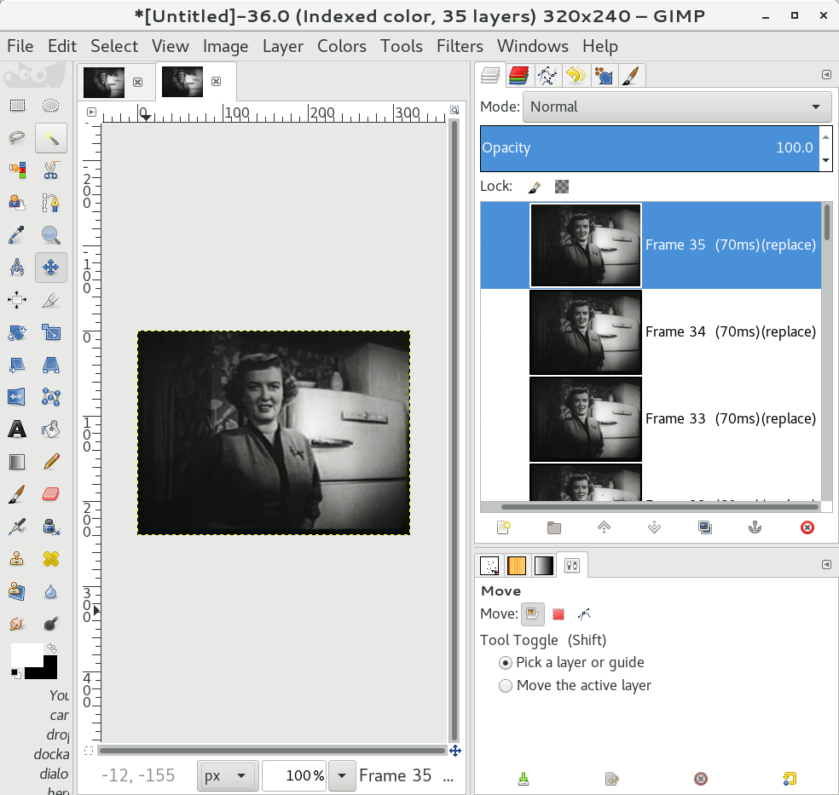Screen dimensions: 839x795
Task: Delete layer with the red X icon
Action: (x=807, y=527)
